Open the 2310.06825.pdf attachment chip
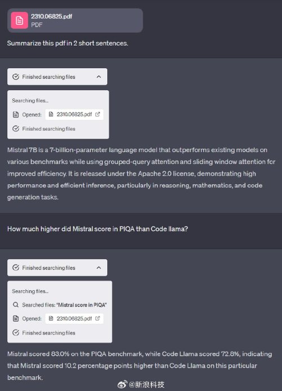The width and height of the screenshot is (282, 391). coord(75,20)
